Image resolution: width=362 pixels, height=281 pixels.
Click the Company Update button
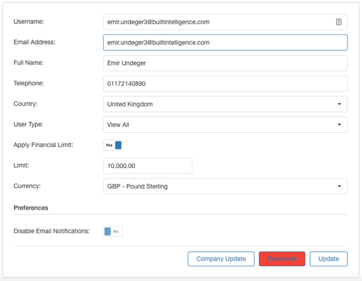[221, 259]
